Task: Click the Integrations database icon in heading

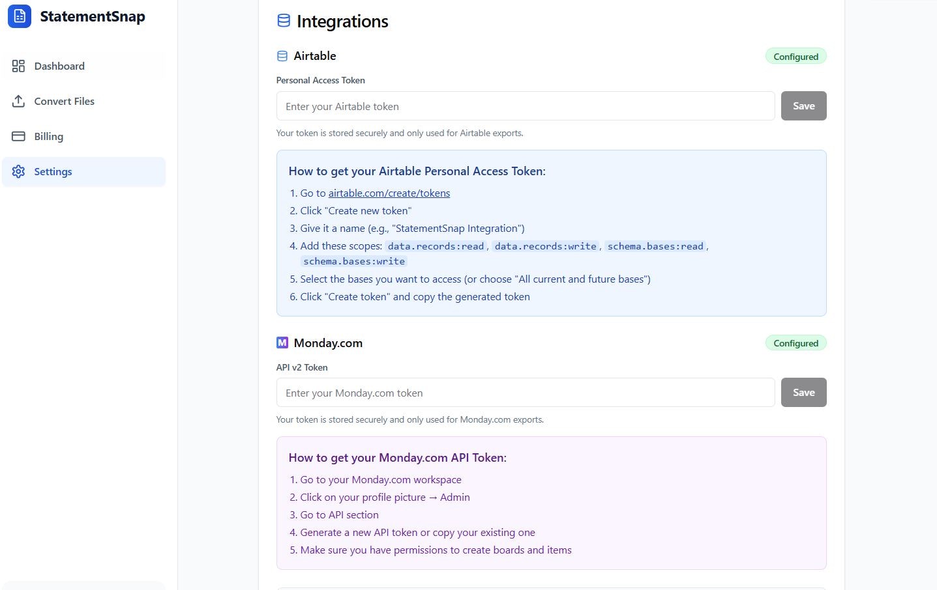Action: pyautogui.click(x=284, y=21)
